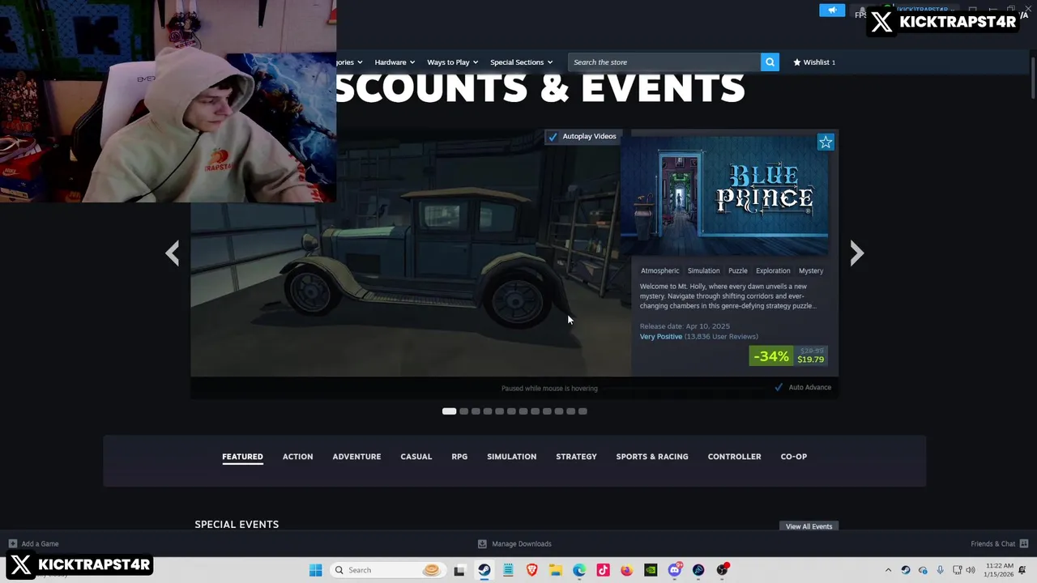Open Notepad from the taskbar
This screenshot has width=1037, height=583.
pyautogui.click(x=508, y=570)
